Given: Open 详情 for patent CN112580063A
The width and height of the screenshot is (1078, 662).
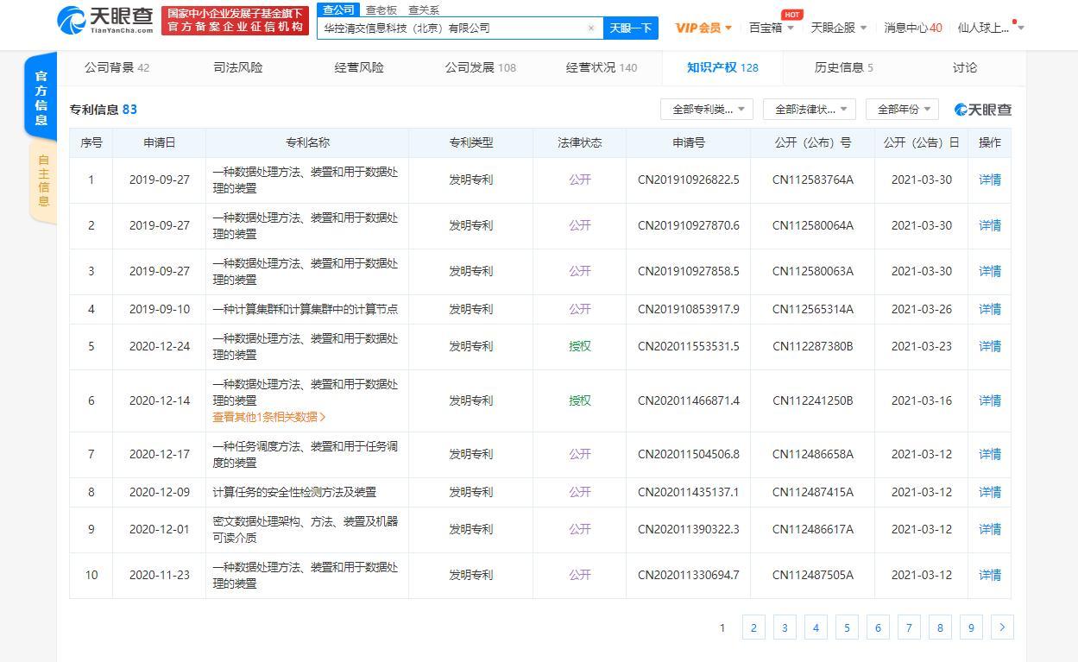Looking at the screenshot, I should click(990, 271).
